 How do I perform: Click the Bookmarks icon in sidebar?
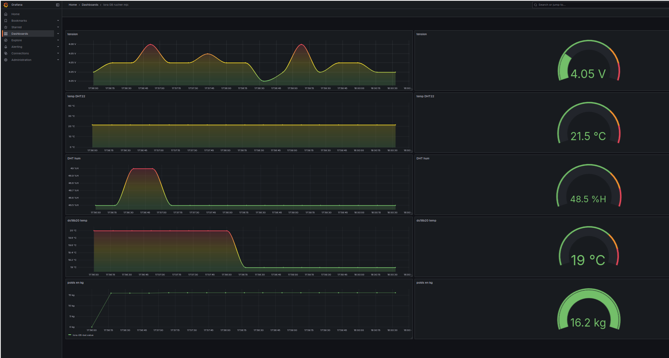pos(6,21)
